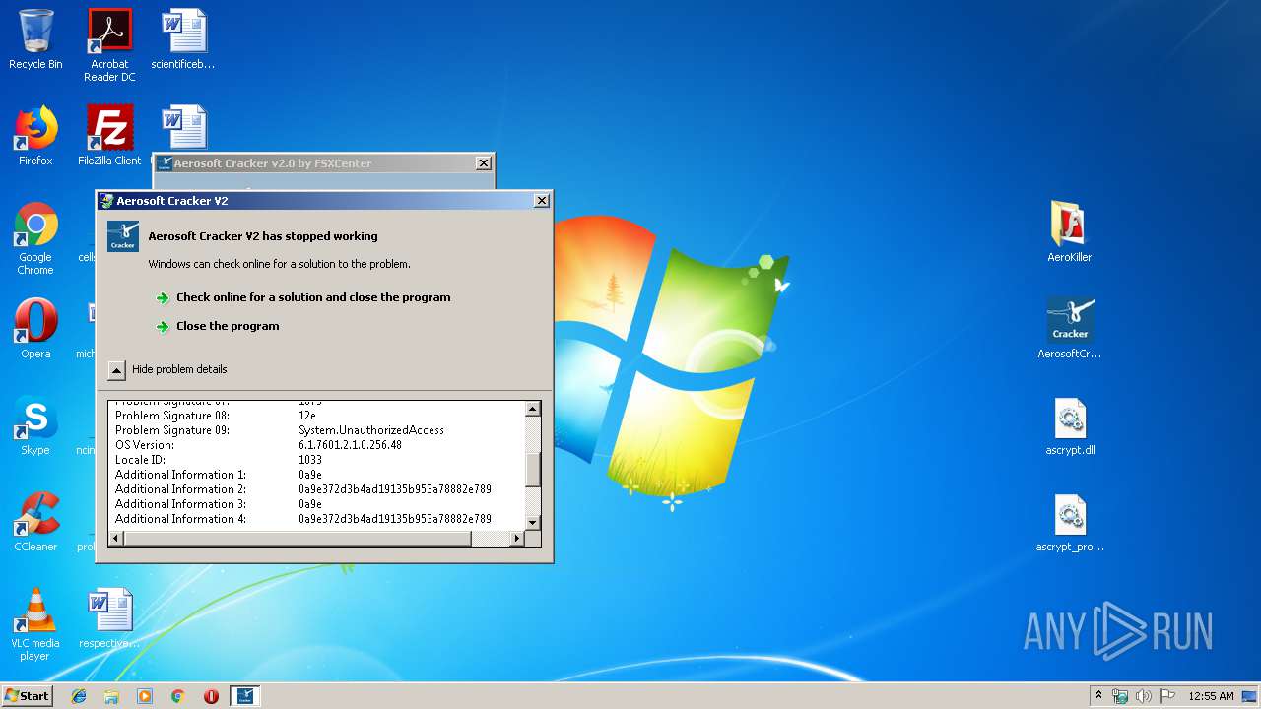Image resolution: width=1261 pixels, height=709 pixels.
Task: Select Problem Signature 08 value 12e
Action: [307, 416]
